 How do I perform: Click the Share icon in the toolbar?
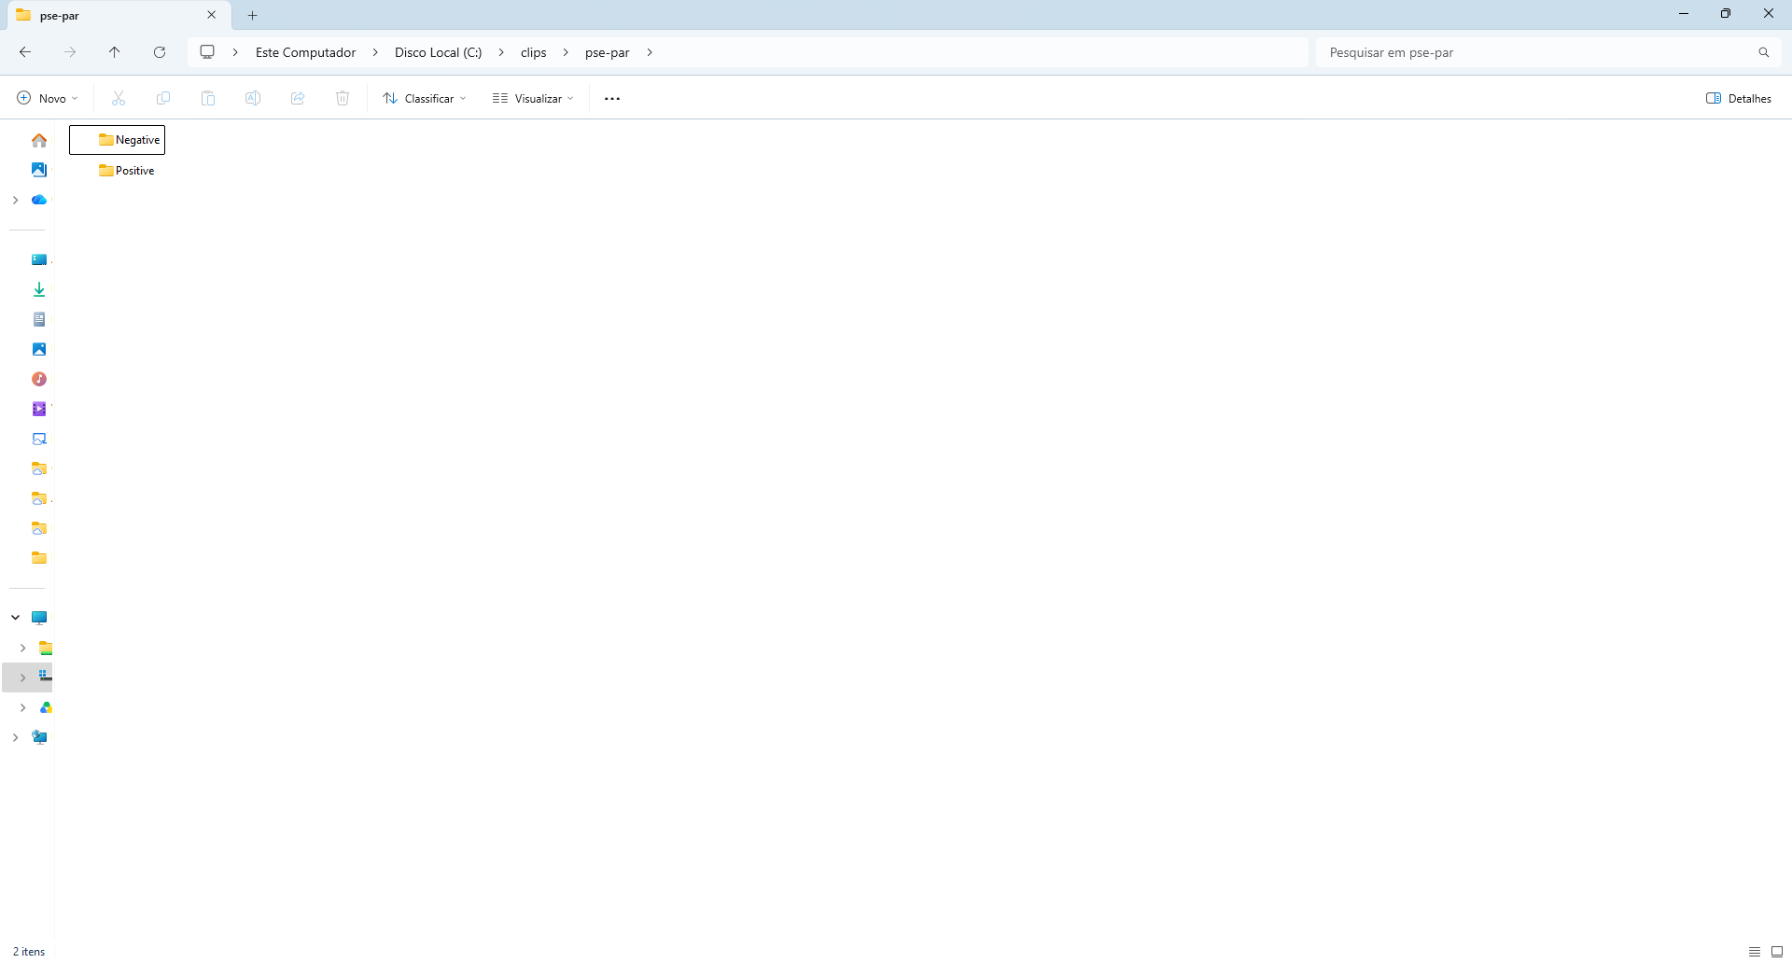[x=298, y=98]
